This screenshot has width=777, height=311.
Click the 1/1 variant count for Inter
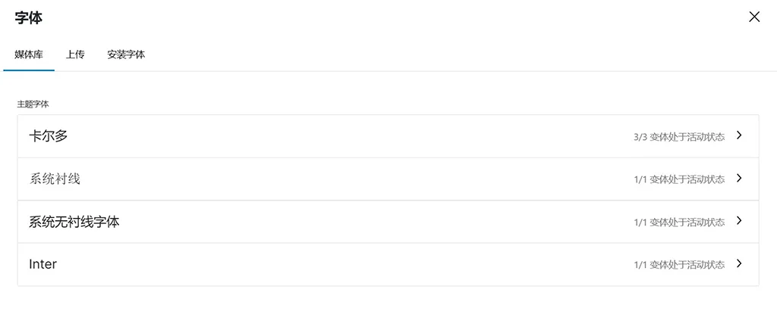coord(640,265)
